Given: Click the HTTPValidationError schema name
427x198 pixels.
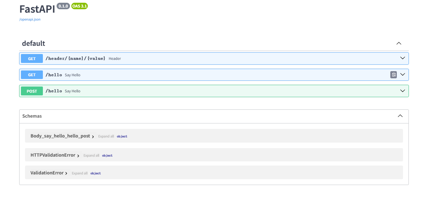Looking at the screenshot, I should (53, 155).
